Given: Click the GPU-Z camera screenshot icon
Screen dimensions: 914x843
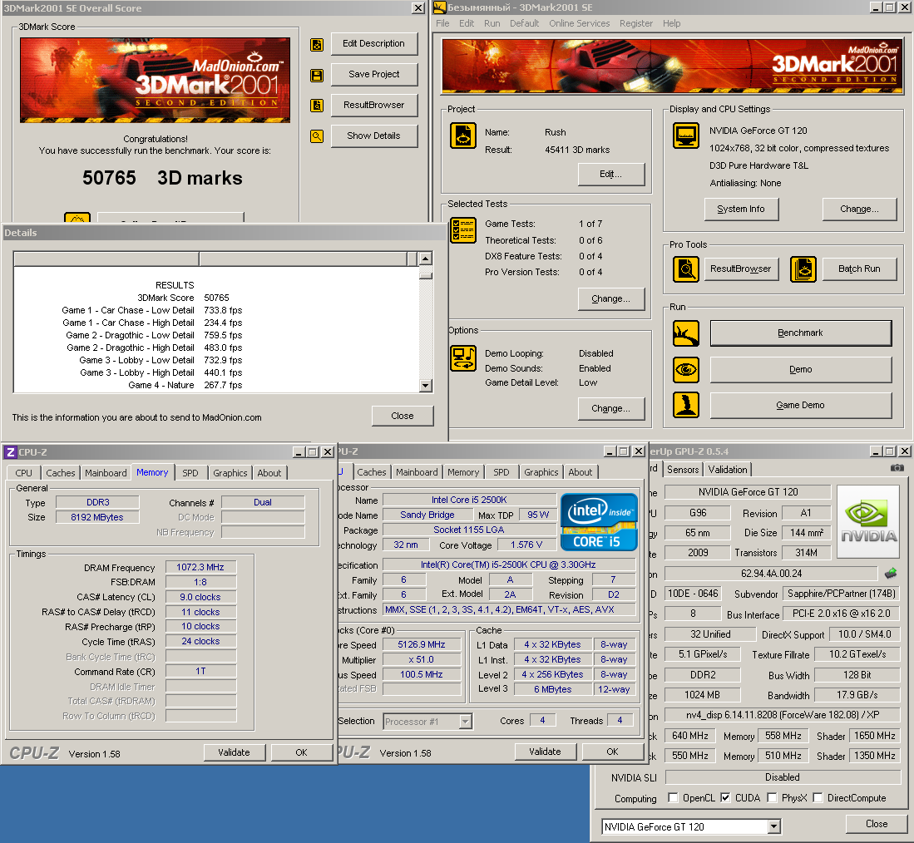Looking at the screenshot, I should [x=897, y=468].
